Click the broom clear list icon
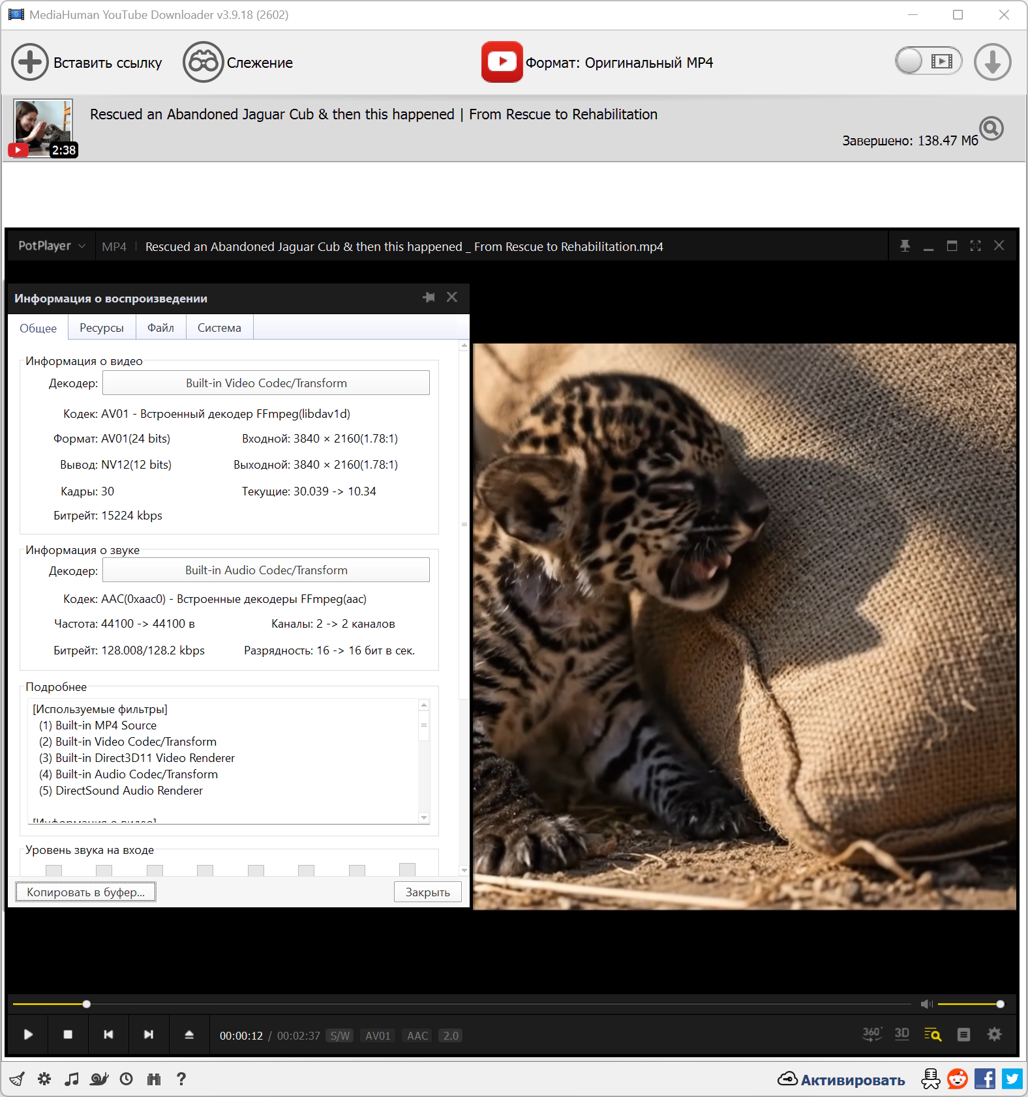 [x=17, y=1079]
